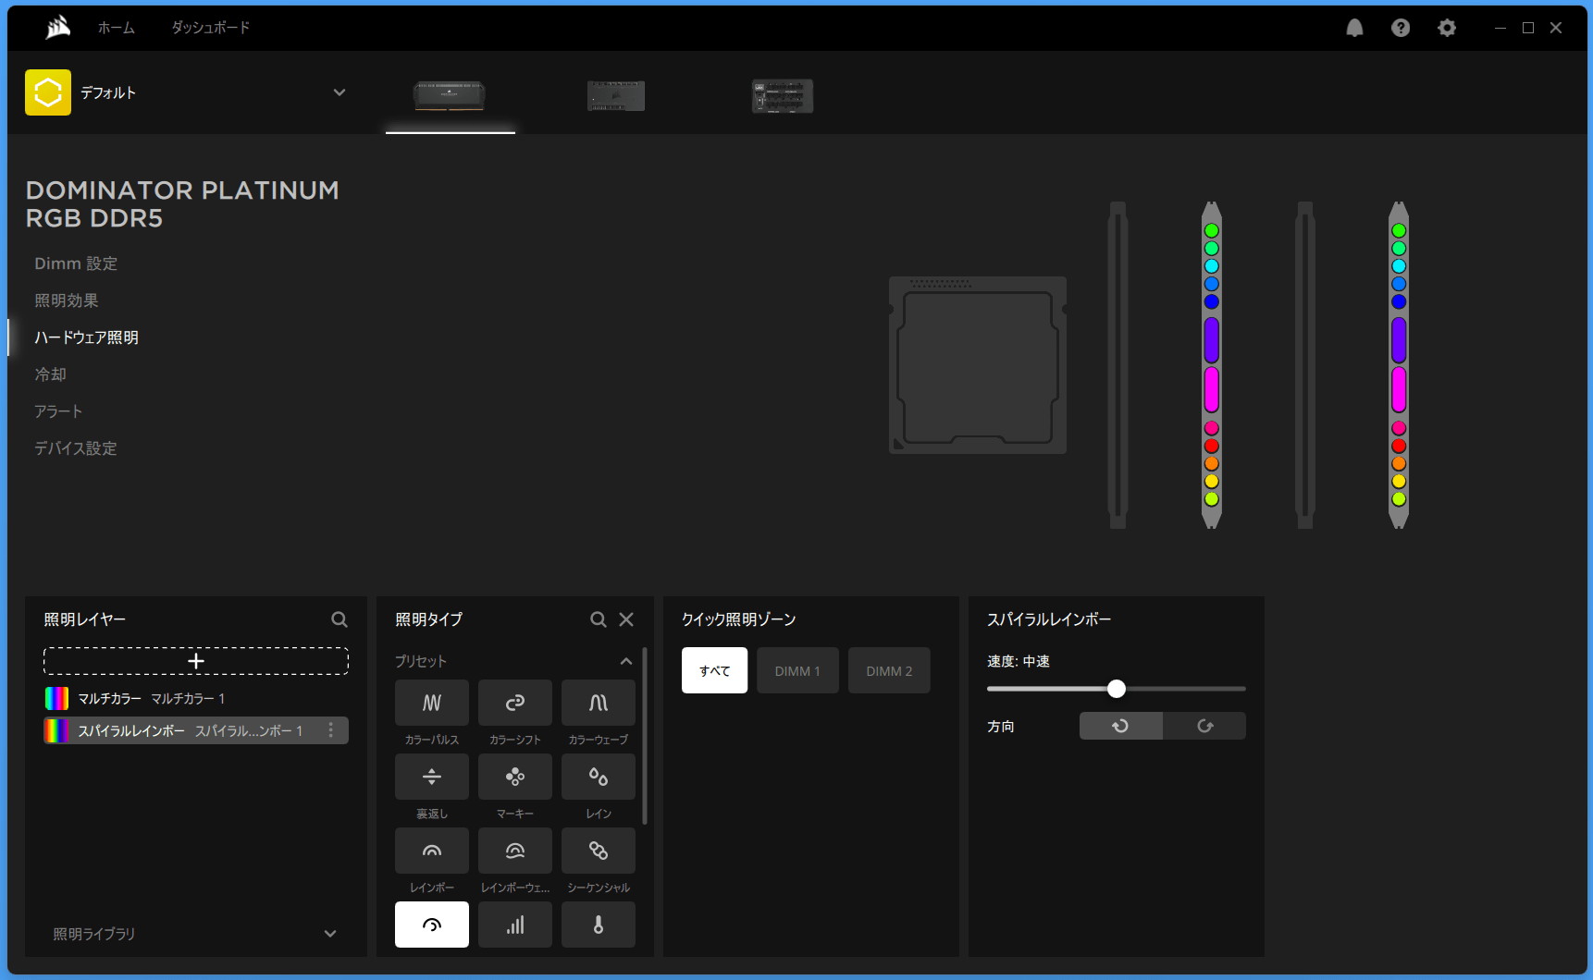Select the DIMM 2 lighting zone

(x=889, y=670)
